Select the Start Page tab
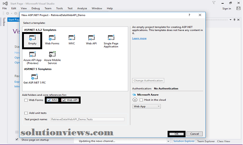 point(14,20)
